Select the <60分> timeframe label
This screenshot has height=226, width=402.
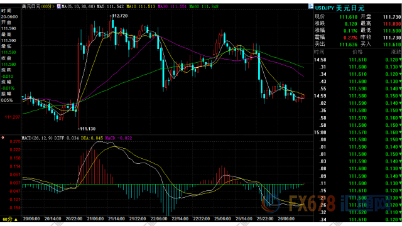(48, 6)
